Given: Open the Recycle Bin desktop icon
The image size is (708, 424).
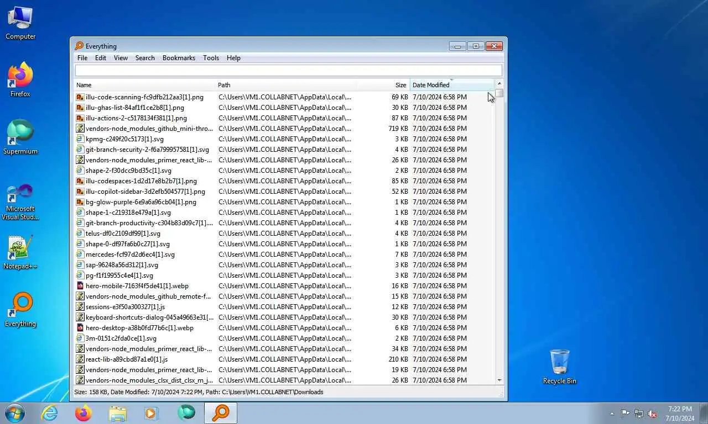Looking at the screenshot, I should 560,367.
